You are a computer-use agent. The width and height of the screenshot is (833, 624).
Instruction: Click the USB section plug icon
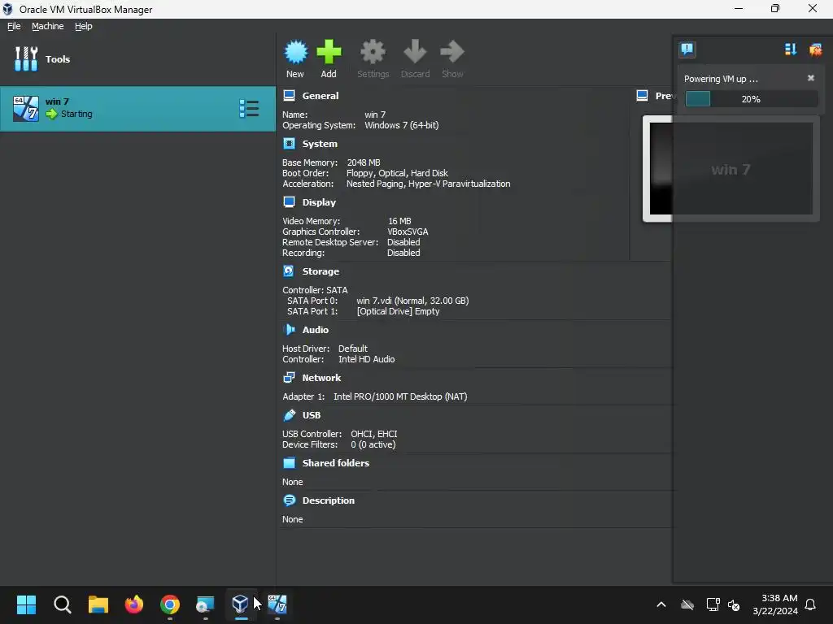tap(289, 415)
